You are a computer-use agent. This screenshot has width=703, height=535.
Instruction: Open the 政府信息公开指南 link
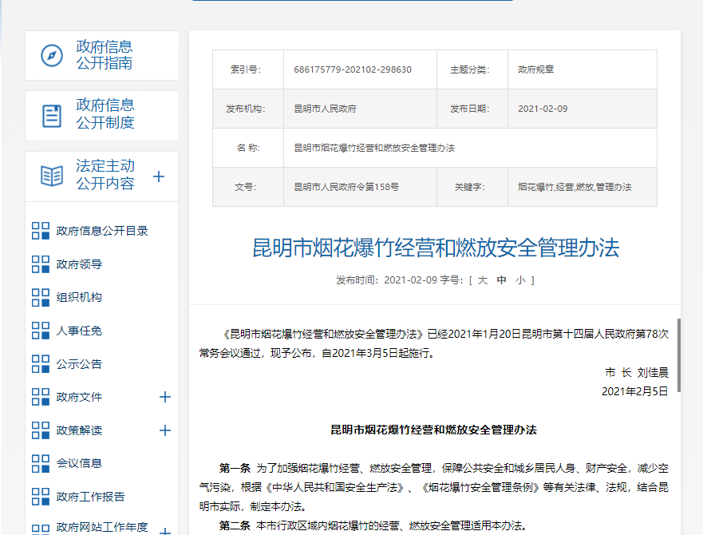(105, 55)
